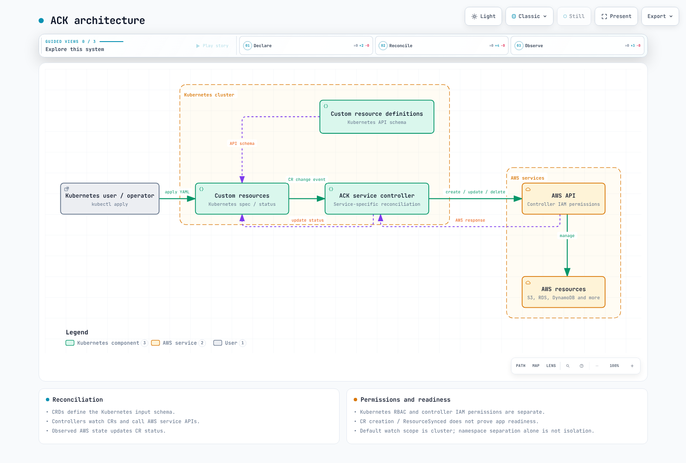Click the zoom in plus button
Viewport: 686px width, 463px height.
(632, 366)
